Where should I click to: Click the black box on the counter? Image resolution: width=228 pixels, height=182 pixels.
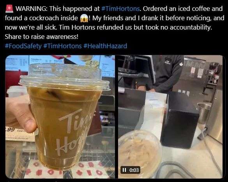[x=180, y=120]
